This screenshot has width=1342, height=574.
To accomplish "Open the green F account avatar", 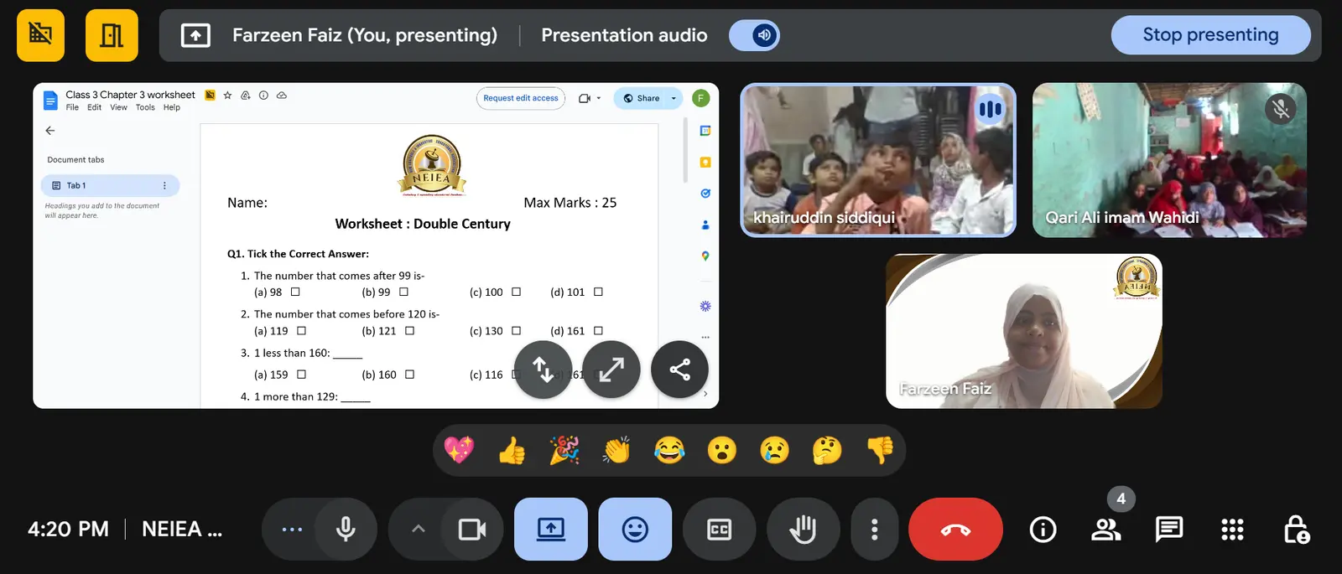I will (701, 98).
